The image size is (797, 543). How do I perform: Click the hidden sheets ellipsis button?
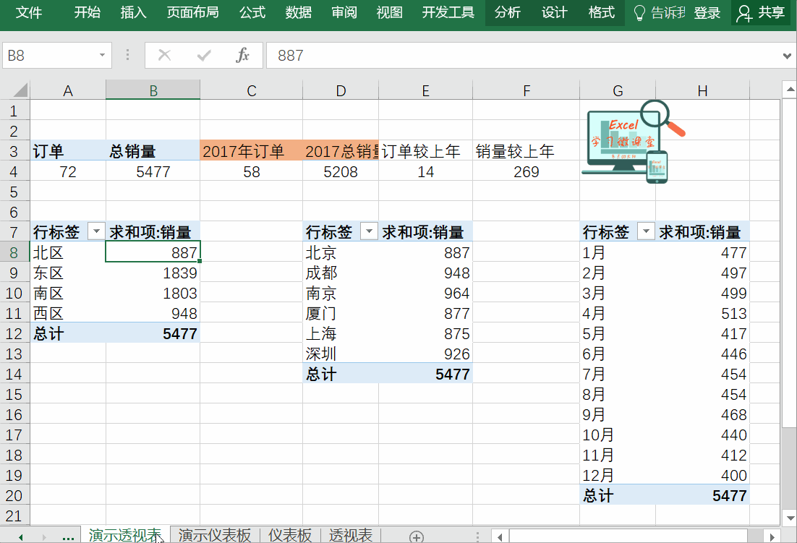(68, 536)
